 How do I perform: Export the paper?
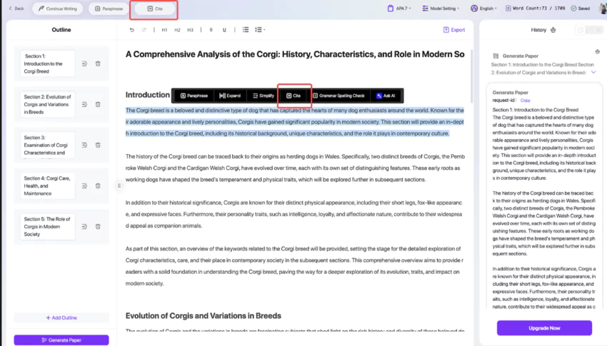click(x=454, y=30)
